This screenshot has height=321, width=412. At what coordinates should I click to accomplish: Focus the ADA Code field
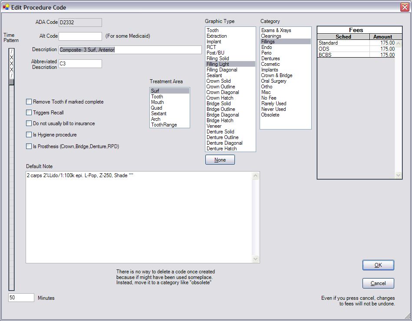click(x=80, y=22)
